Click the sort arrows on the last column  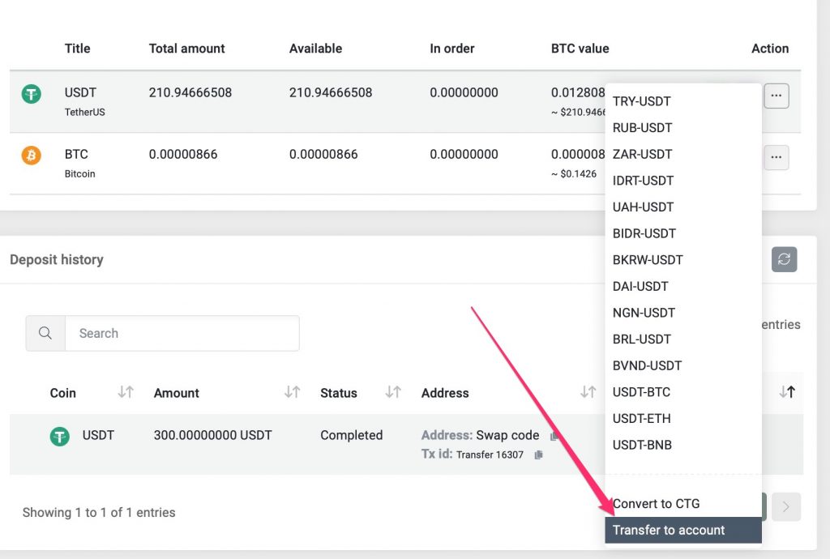(787, 392)
